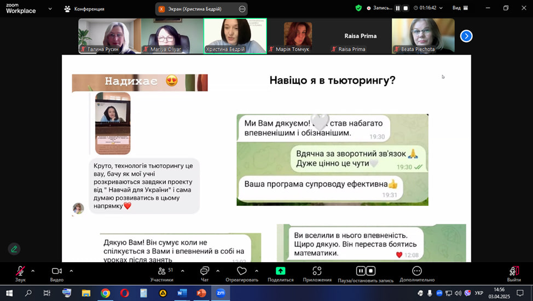The height and width of the screenshot is (301, 533).
Task: Open the Приложения apps icon
Action: tap(317, 271)
